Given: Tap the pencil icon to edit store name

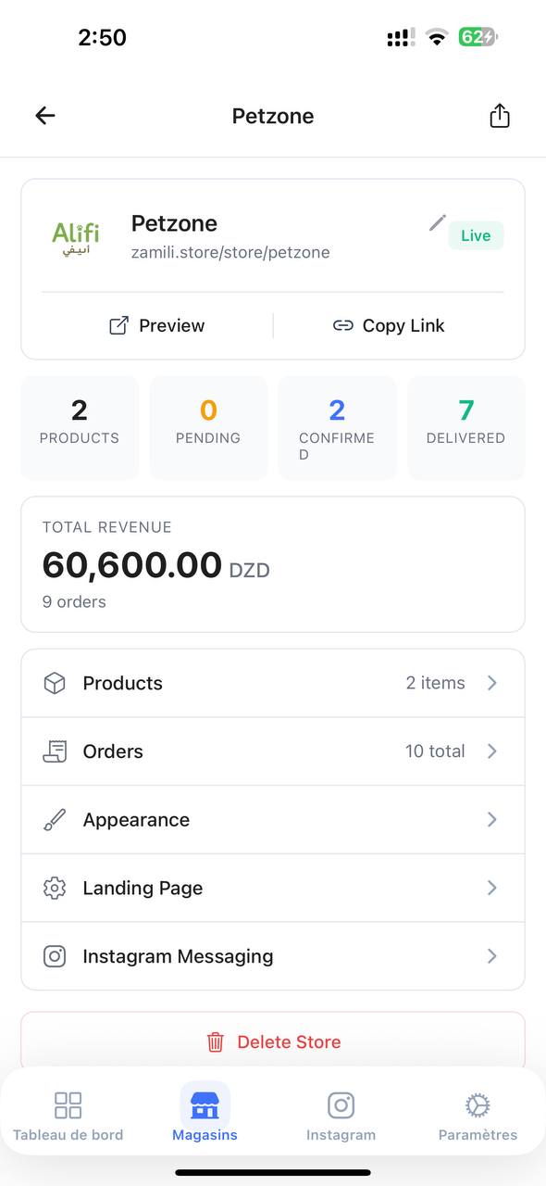Looking at the screenshot, I should click(x=437, y=222).
